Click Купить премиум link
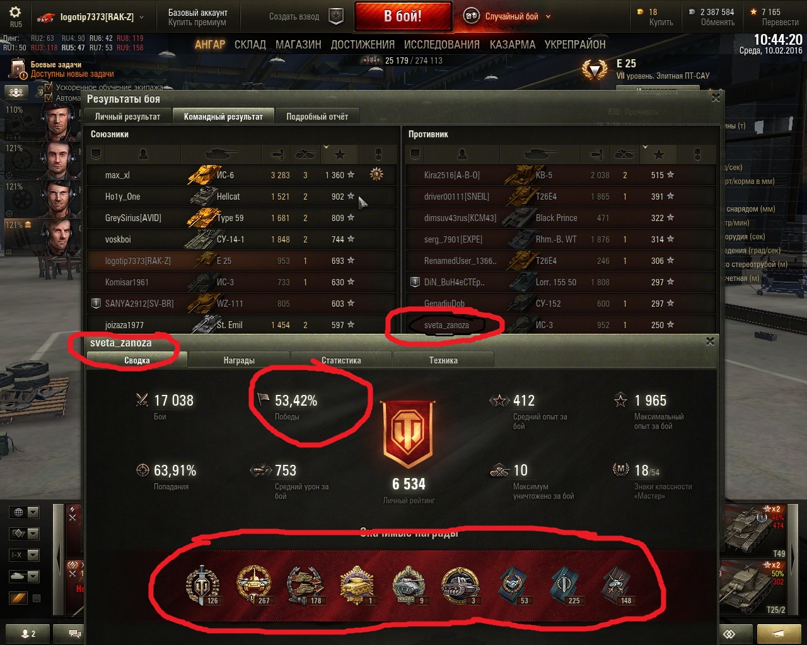Image resolution: width=807 pixels, height=645 pixels. coord(198,23)
